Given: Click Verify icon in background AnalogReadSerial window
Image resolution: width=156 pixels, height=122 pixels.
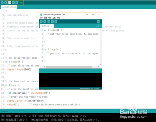Looking at the screenshot, I should [2, 2].
